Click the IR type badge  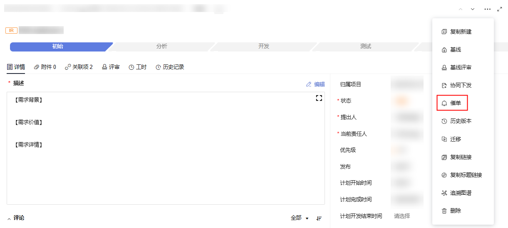click(x=11, y=30)
